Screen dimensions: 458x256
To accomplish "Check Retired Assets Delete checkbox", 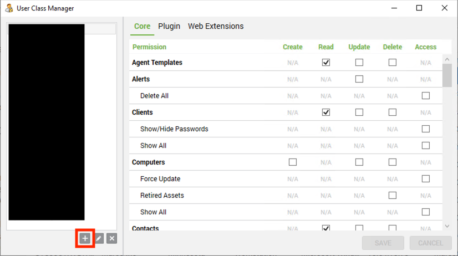I will coord(393,195).
